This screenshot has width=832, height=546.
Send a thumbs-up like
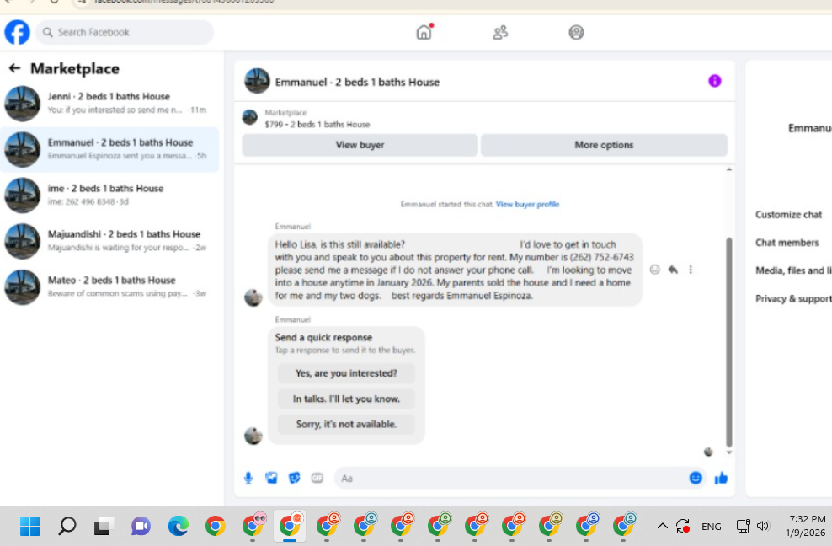click(x=721, y=478)
